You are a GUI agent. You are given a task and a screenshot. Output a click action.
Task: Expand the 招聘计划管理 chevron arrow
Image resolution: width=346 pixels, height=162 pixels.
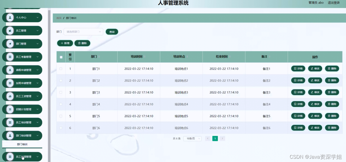(37, 109)
